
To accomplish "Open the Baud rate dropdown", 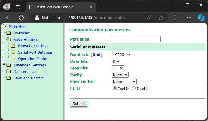I will [121, 55].
